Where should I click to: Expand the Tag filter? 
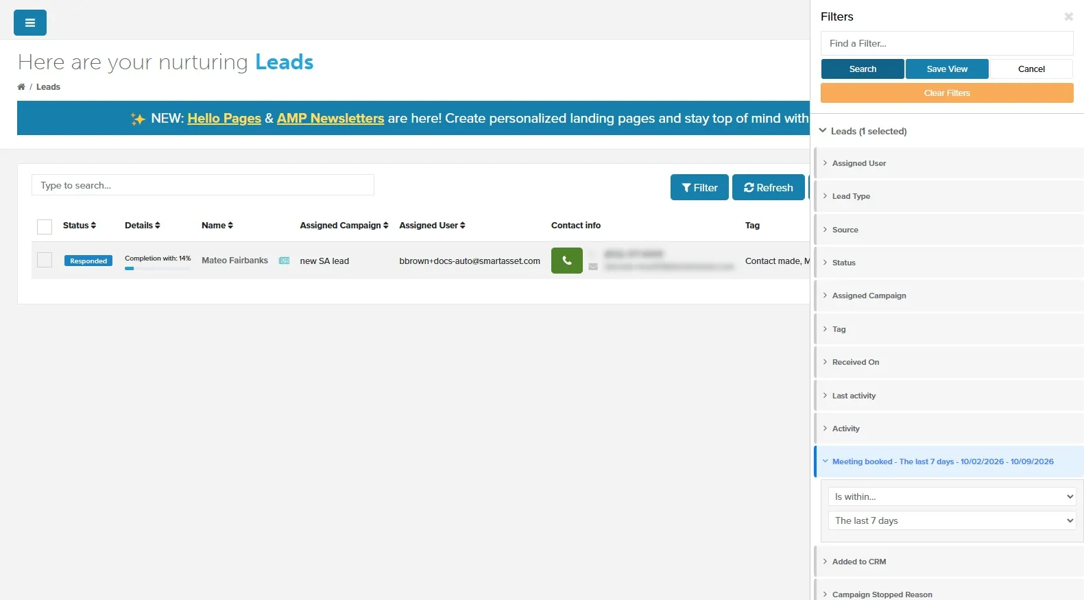point(949,329)
